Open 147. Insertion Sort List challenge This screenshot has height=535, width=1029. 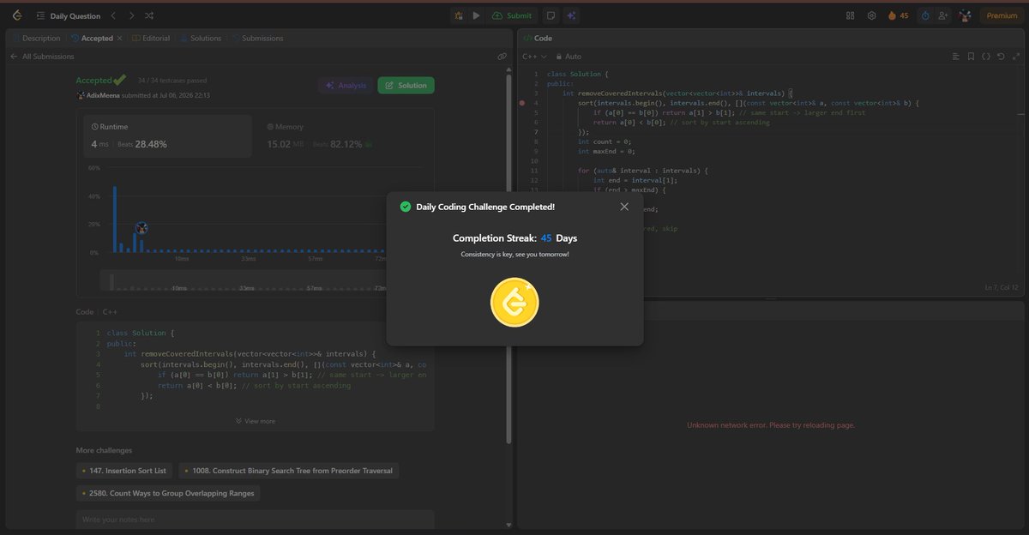(124, 471)
